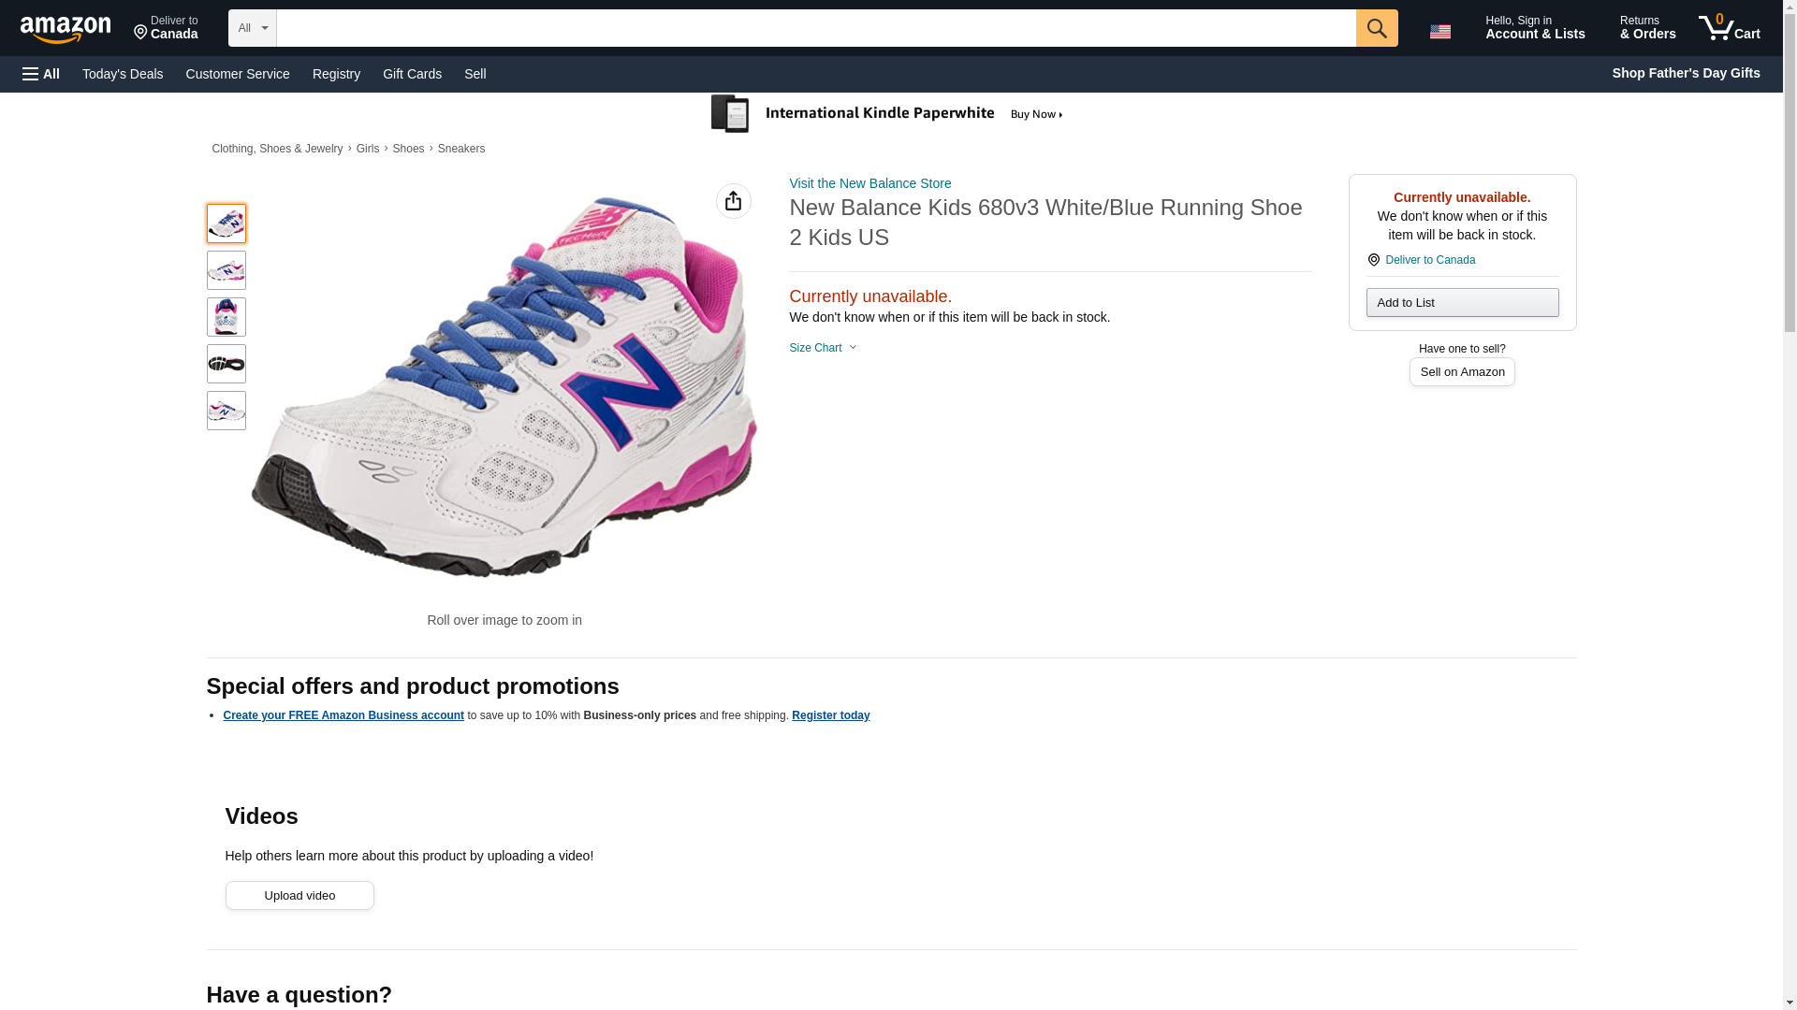1797x1010 pixels.
Task: Click the Amazon logo
Action: pyautogui.click(x=66, y=29)
